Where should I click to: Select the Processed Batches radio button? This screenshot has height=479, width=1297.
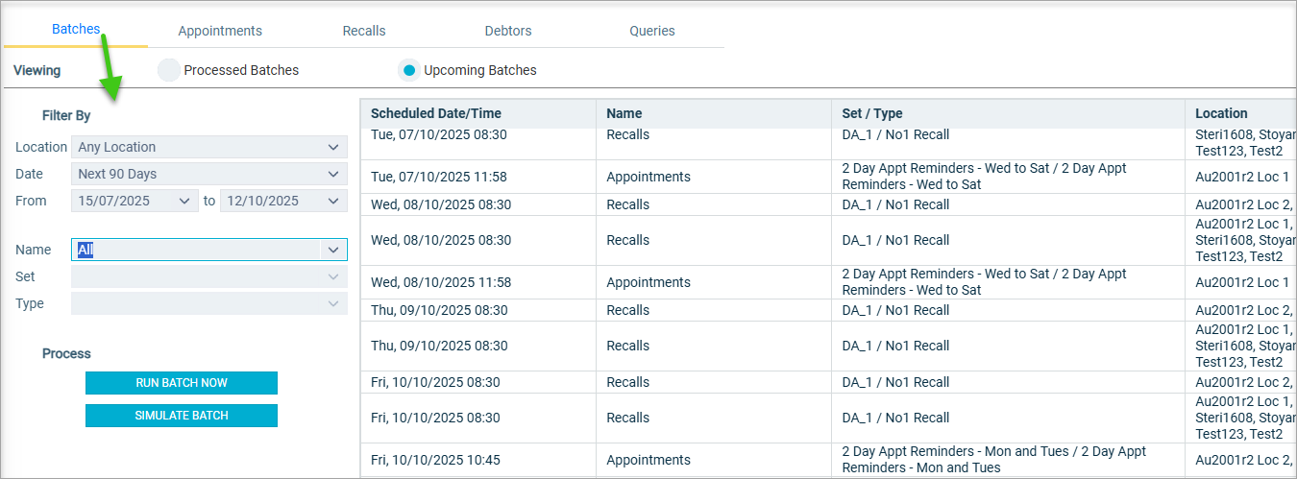169,70
